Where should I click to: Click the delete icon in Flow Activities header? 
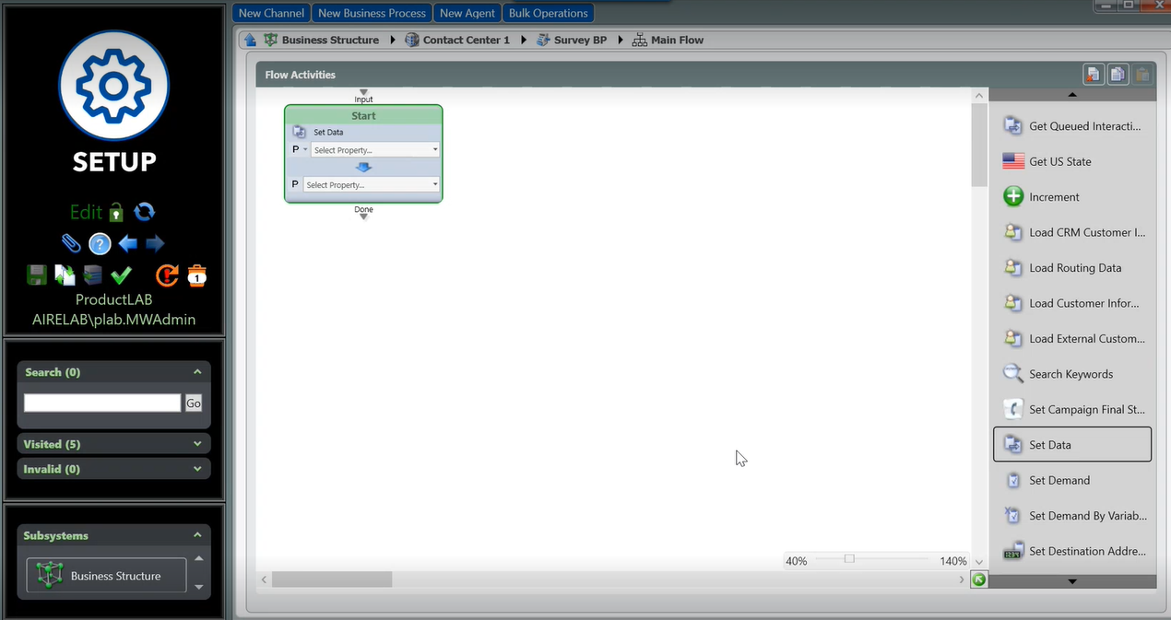[x=1091, y=75]
